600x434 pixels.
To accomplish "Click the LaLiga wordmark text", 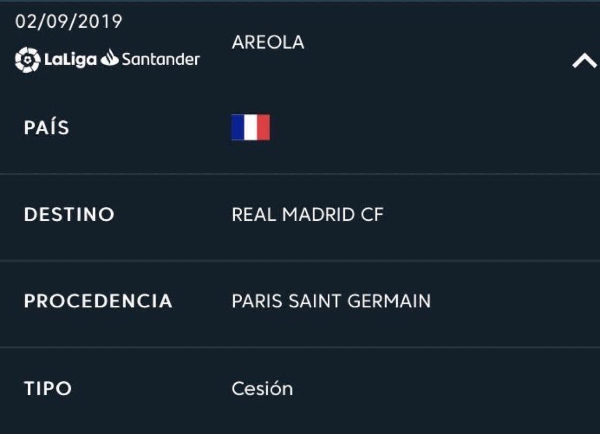I will 71,59.
